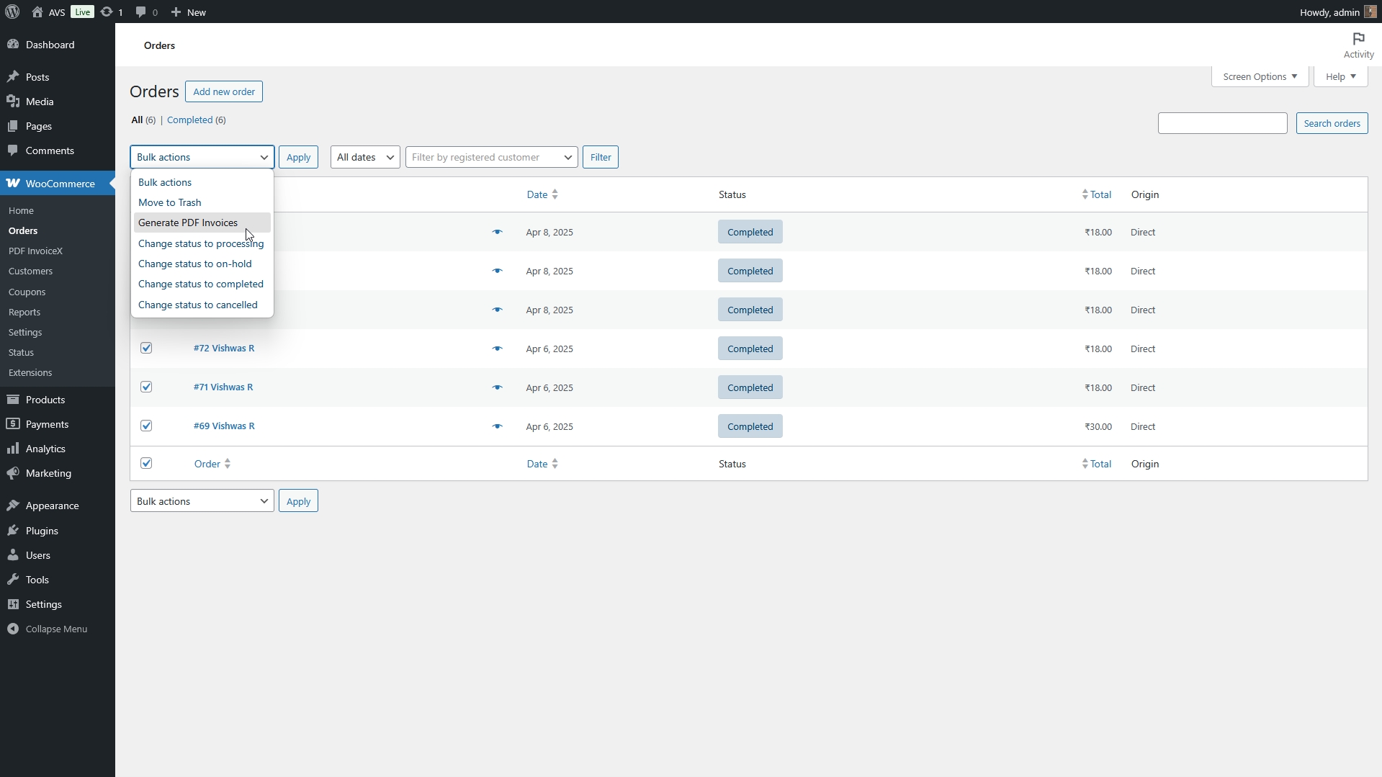Click the Users person icon
This screenshot has width=1382, height=777.
tap(13, 555)
